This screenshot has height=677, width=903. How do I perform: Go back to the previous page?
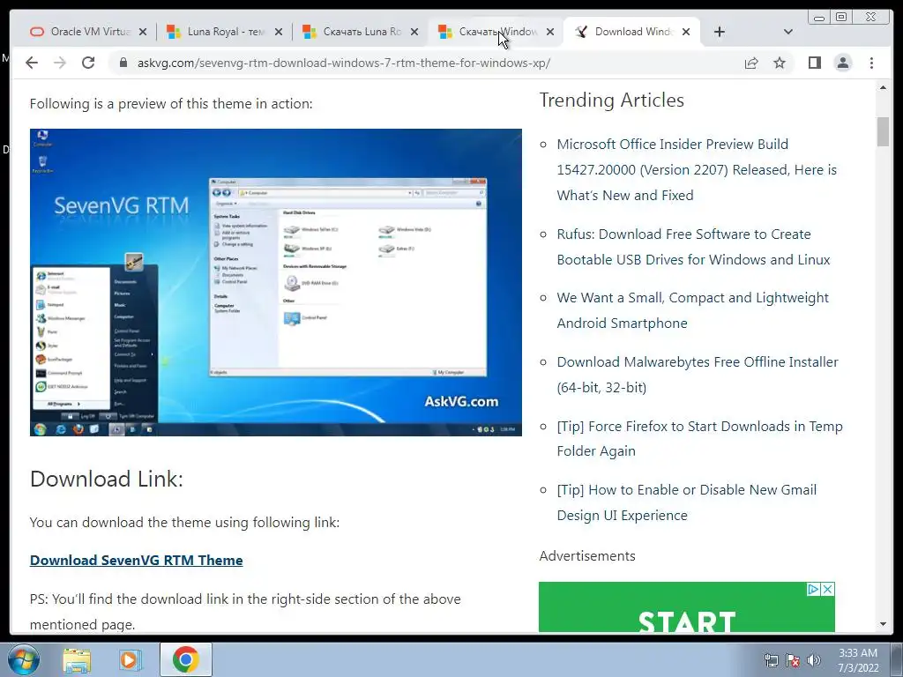32,63
